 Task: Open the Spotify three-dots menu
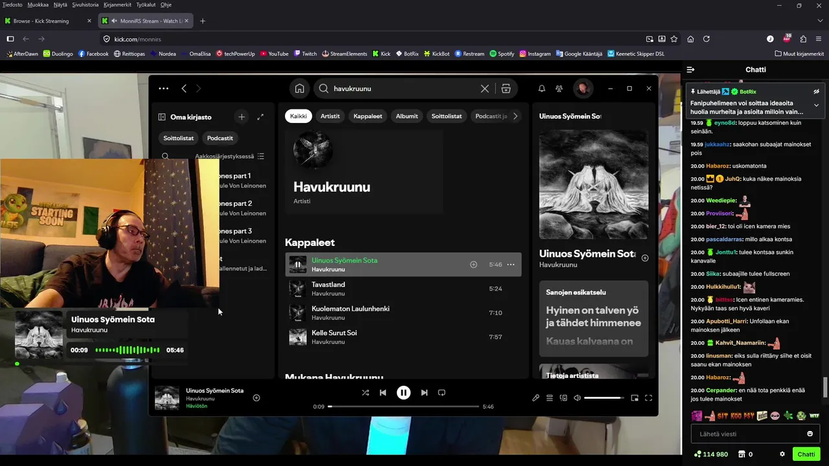(163, 89)
